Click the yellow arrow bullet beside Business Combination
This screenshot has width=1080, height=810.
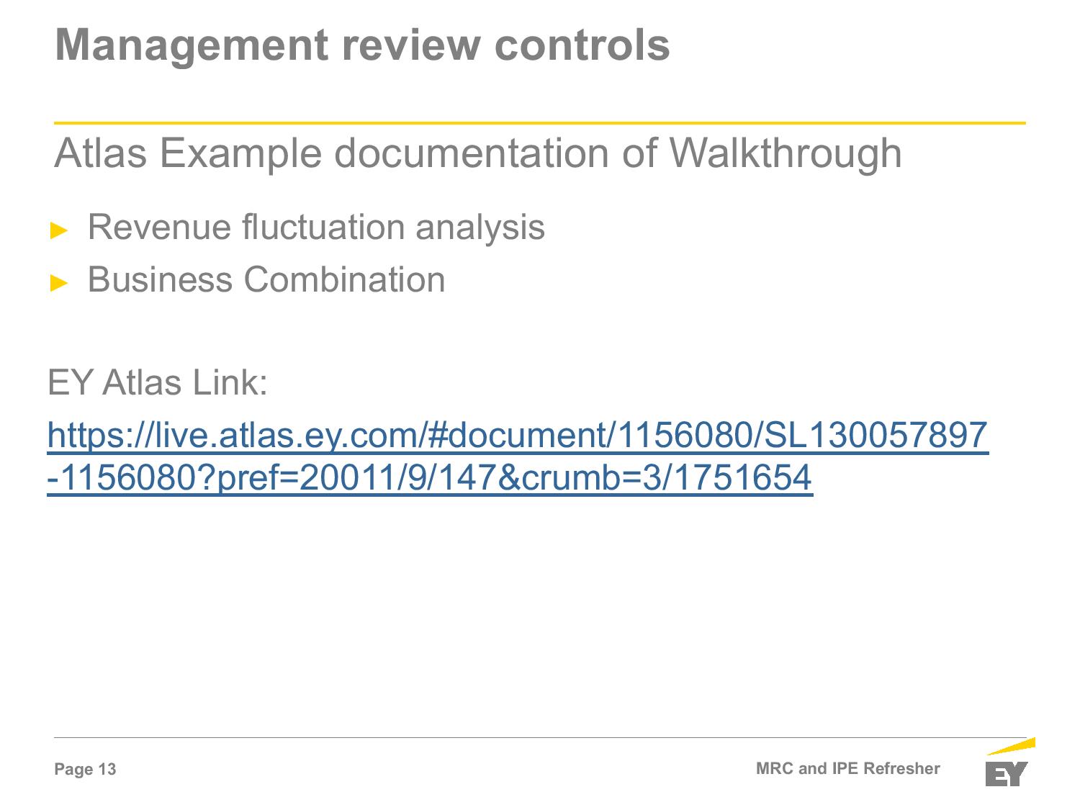point(59,283)
